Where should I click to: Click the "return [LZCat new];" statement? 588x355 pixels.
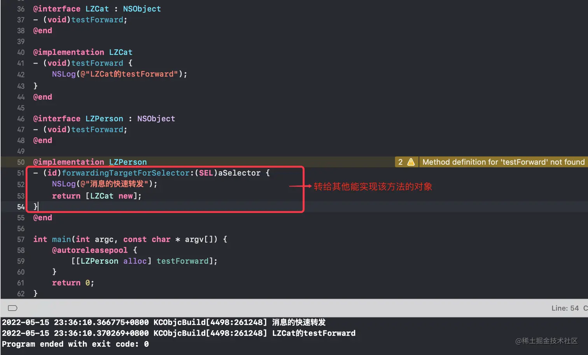tap(97, 196)
